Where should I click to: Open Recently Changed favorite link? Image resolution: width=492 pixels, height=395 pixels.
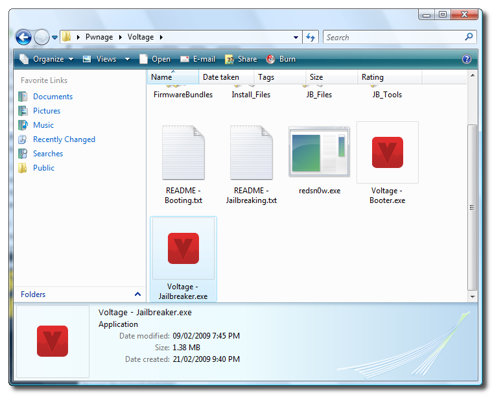click(64, 139)
